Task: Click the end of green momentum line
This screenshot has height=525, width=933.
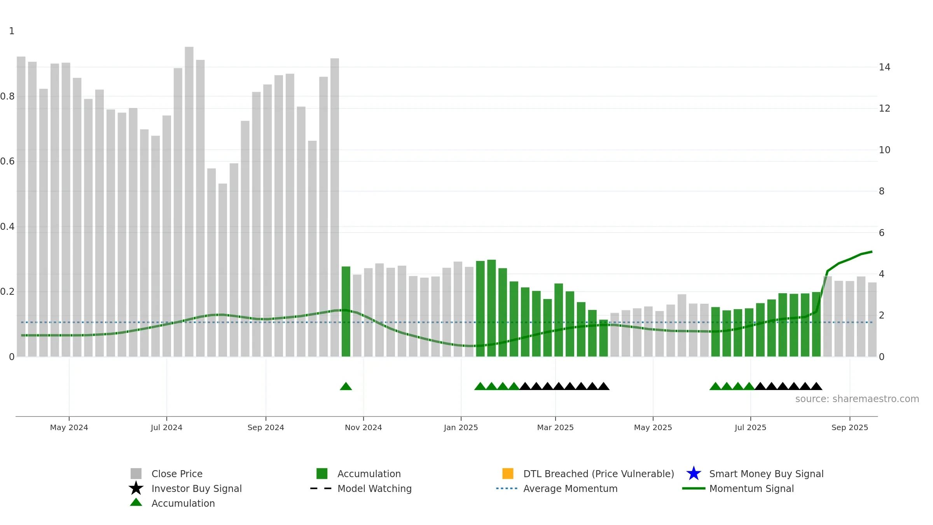Action: [x=872, y=252]
